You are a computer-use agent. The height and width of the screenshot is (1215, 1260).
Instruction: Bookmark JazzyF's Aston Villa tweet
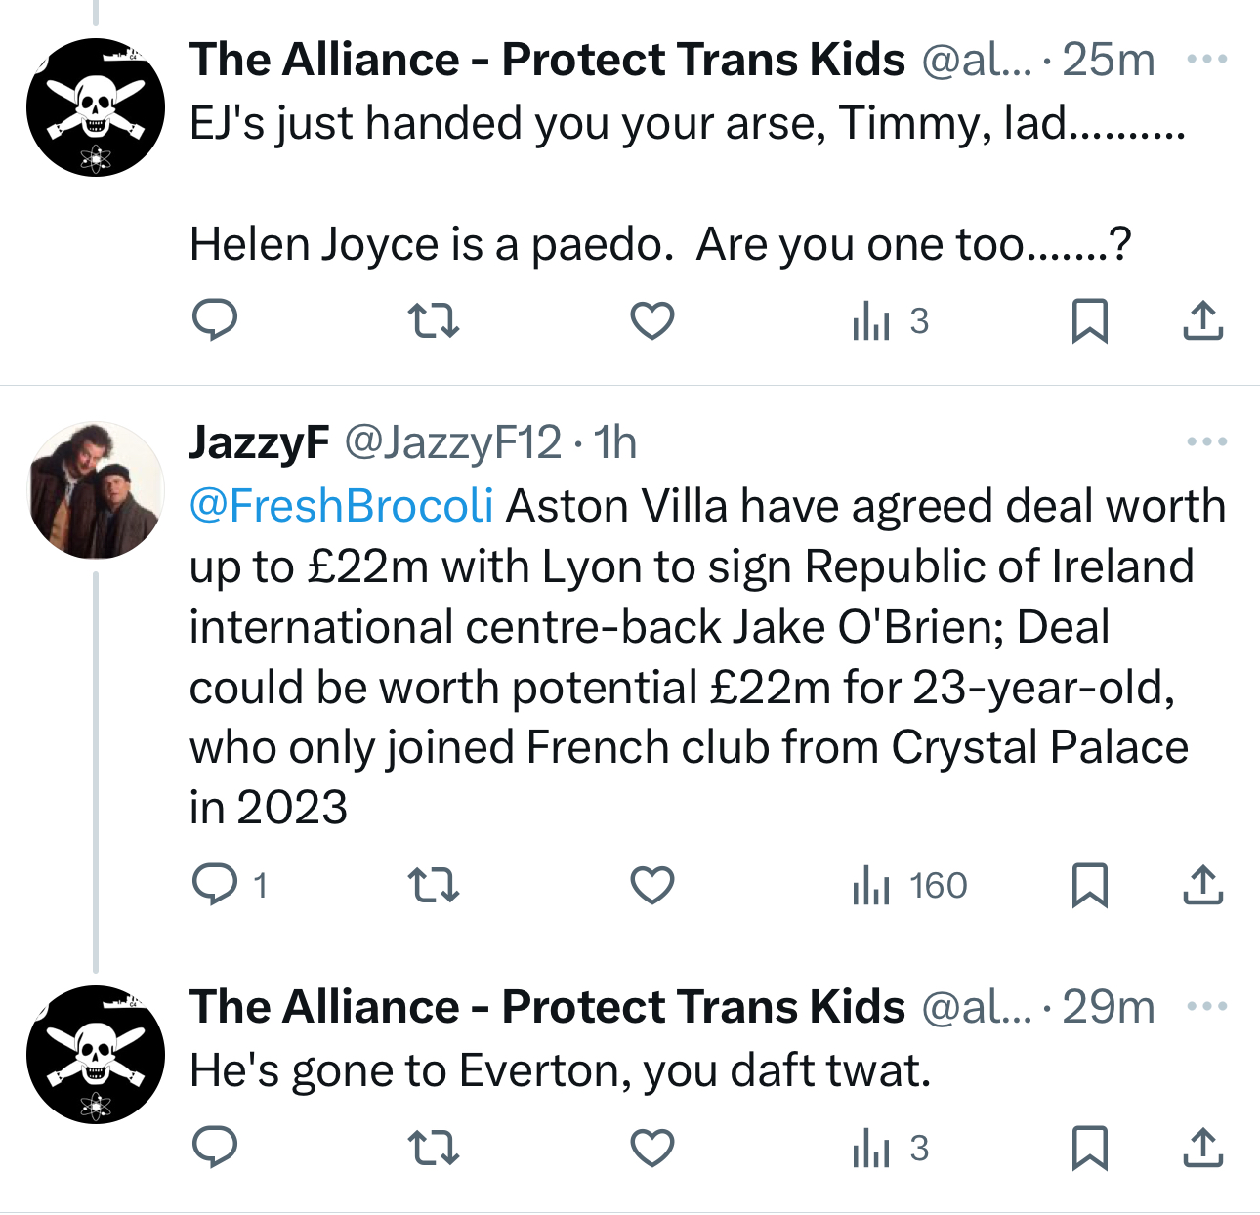(1089, 885)
